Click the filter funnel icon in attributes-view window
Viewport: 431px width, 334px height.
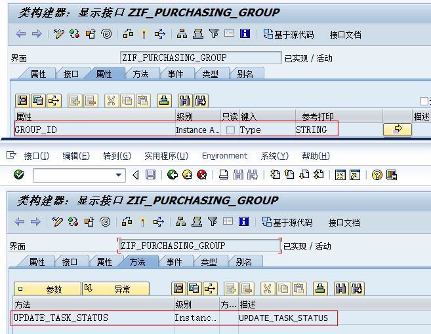(214, 34)
